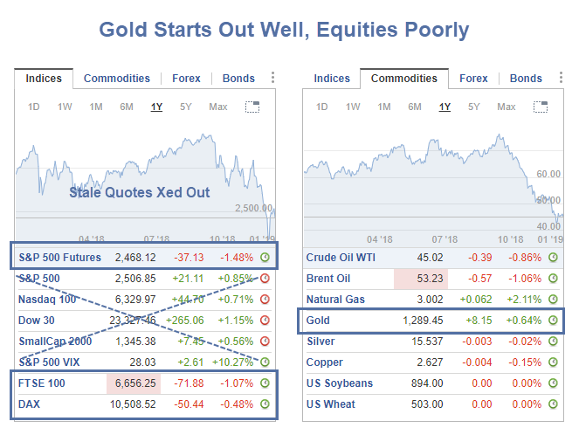This screenshot has height=428, width=572.
Task: Select the 5Y timeframe in right chart
Action: [x=473, y=107]
